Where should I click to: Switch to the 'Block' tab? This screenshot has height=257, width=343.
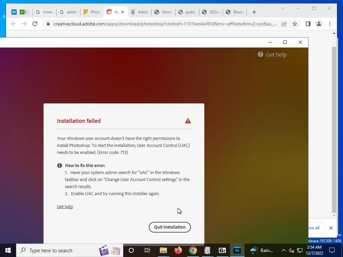click(x=235, y=12)
